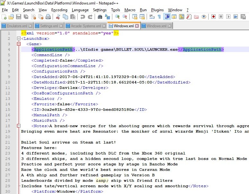The image size is (249, 194).
Task: Click the Developer value 'Davilex'
Action: pyautogui.click(x=69, y=88)
